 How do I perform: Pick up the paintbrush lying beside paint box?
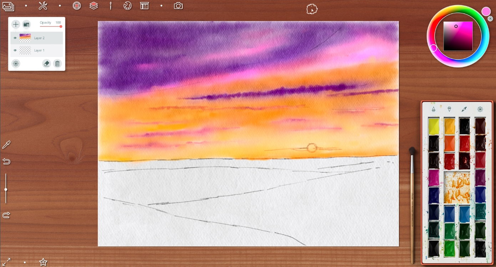click(413, 205)
